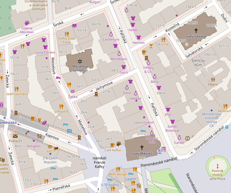Select the Štencův dům building label
This screenshot has width=231, height=193.
198,62
